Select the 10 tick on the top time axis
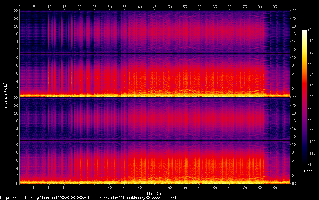 coord(49,7)
